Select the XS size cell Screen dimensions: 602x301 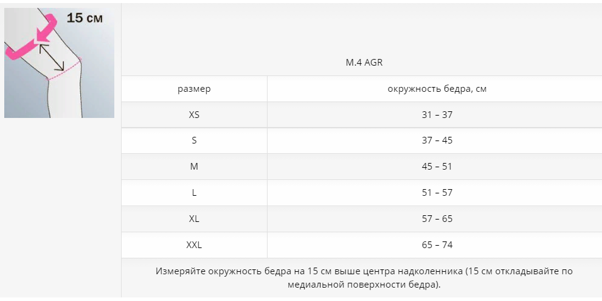(x=194, y=114)
